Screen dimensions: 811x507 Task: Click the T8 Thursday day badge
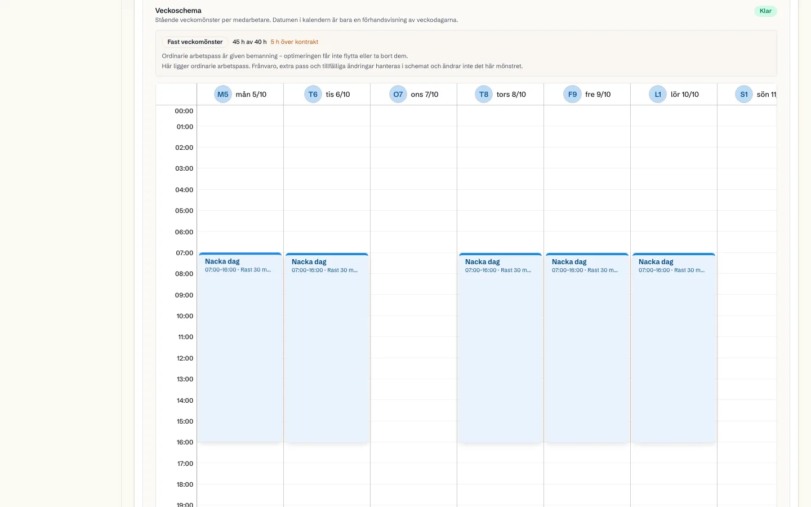click(x=484, y=94)
